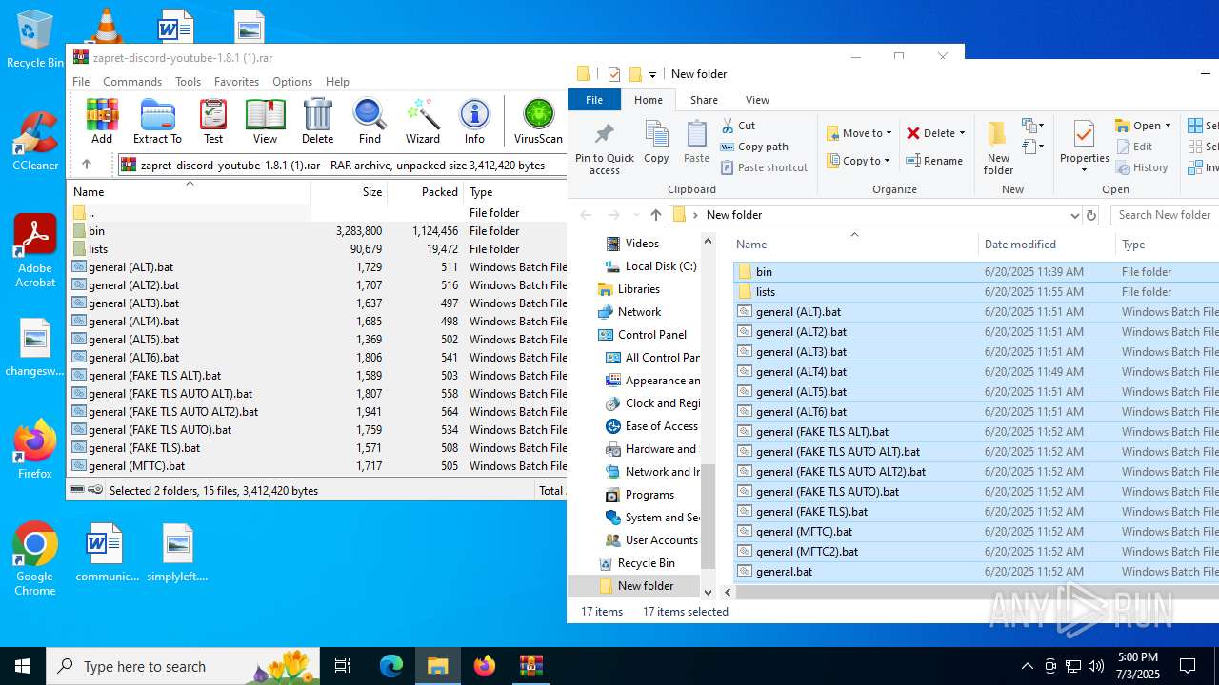Screen dimensions: 1219x685
Task: Select CCleaner desktop shortcut
Action: [x=35, y=141]
